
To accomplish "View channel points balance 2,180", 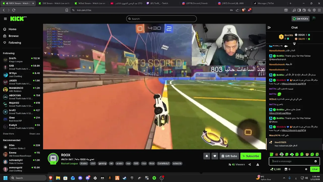I will click(x=275, y=169).
